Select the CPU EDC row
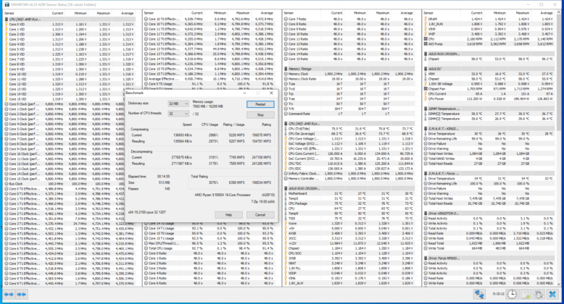Screen dimensions: 564x304 click(x=349, y=169)
